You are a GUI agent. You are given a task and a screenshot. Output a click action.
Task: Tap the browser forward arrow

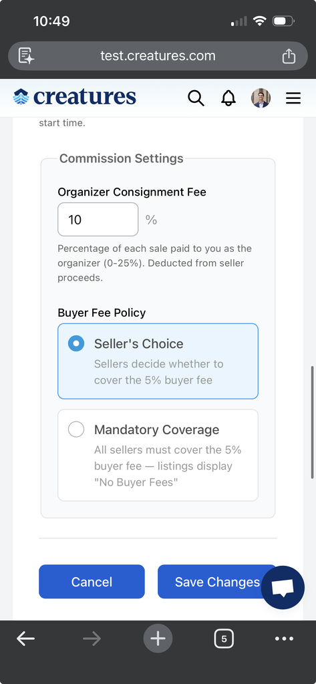coord(92,639)
